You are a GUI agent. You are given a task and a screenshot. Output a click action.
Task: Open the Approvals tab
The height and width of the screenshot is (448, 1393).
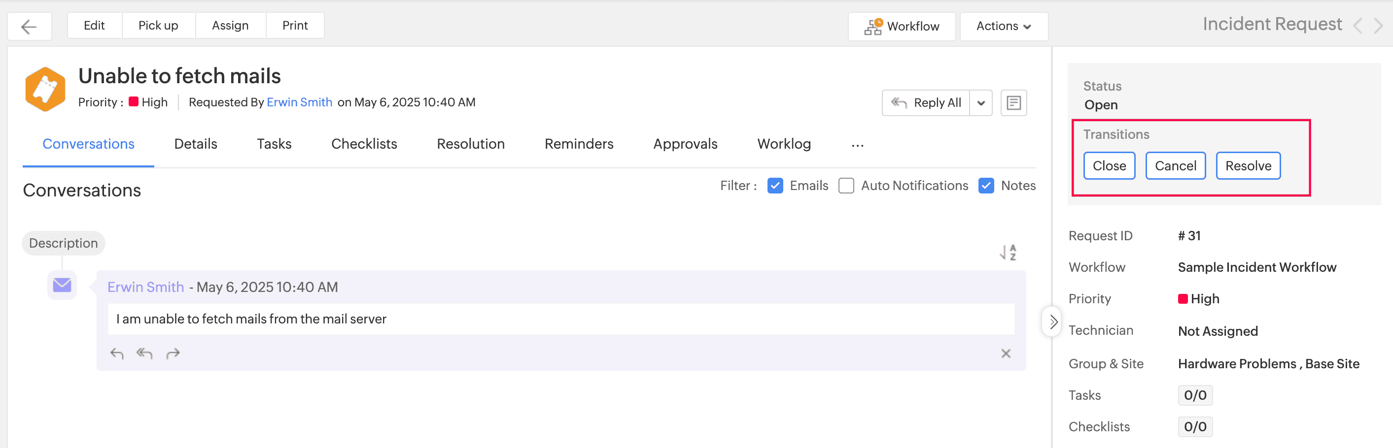(x=685, y=144)
